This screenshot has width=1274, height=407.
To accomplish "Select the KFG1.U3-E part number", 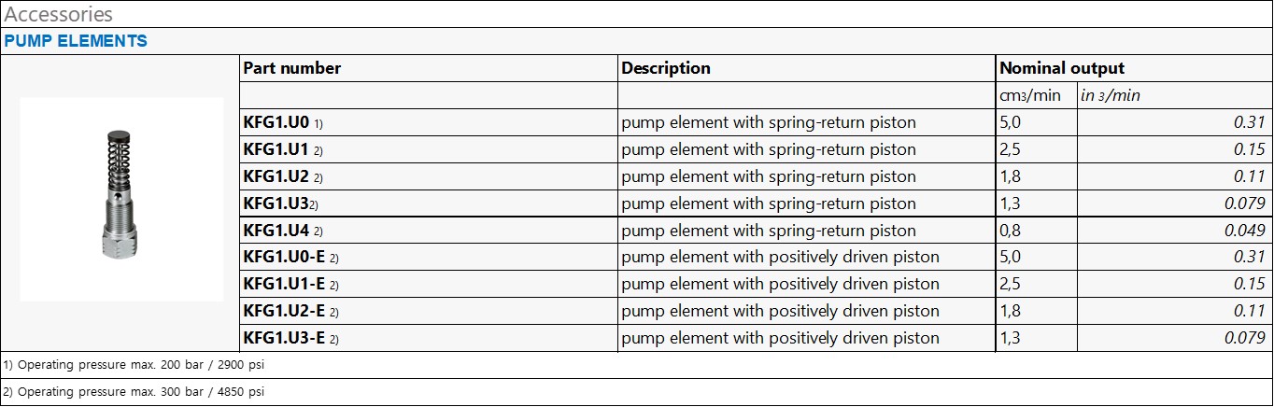I will 284,338.
